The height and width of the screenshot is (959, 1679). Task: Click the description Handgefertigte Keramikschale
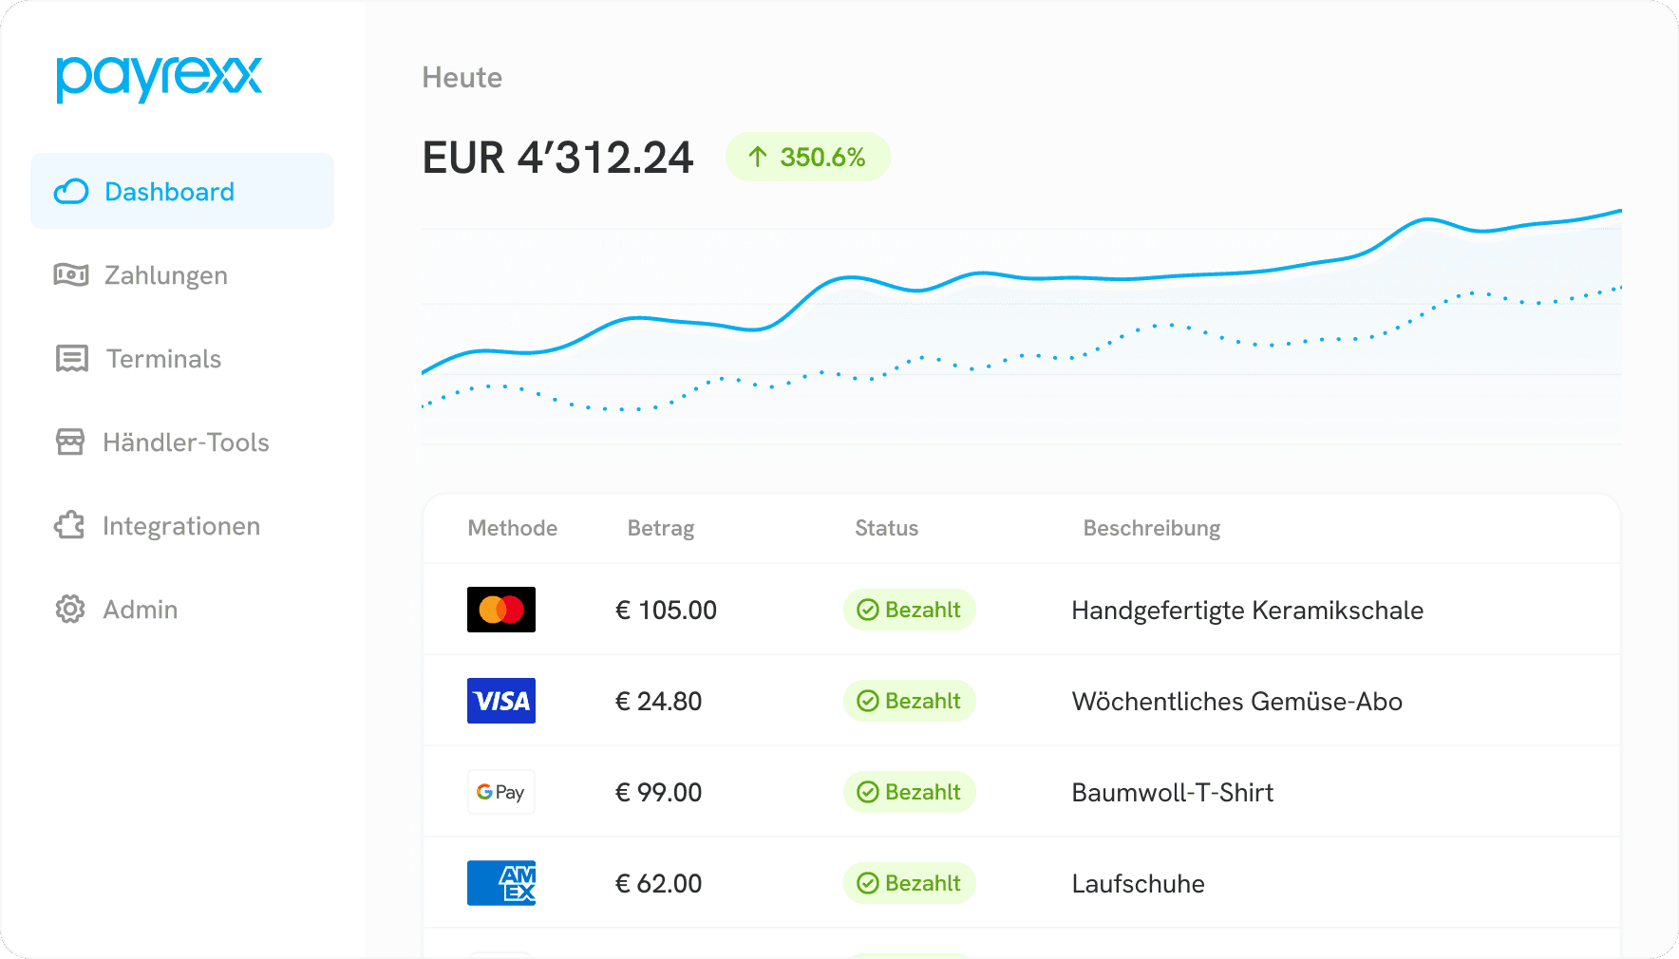[1248, 610]
